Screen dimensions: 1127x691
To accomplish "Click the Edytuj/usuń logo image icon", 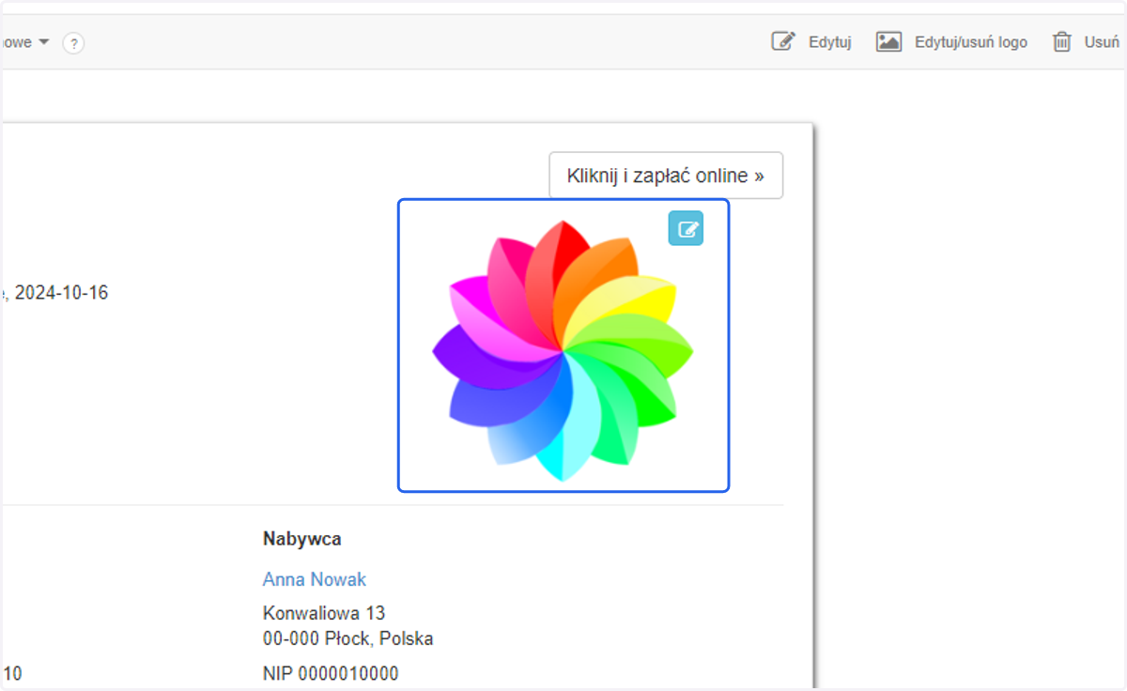I will (888, 41).
